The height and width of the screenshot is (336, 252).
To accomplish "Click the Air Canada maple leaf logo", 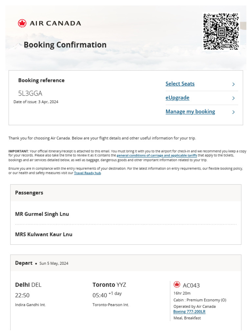I will (x=22, y=23).
